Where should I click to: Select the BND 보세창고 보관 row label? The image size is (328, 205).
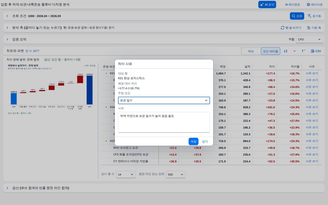[126, 148]
